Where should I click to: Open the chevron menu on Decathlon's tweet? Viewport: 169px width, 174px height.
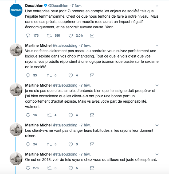click(x=157, y=6)
